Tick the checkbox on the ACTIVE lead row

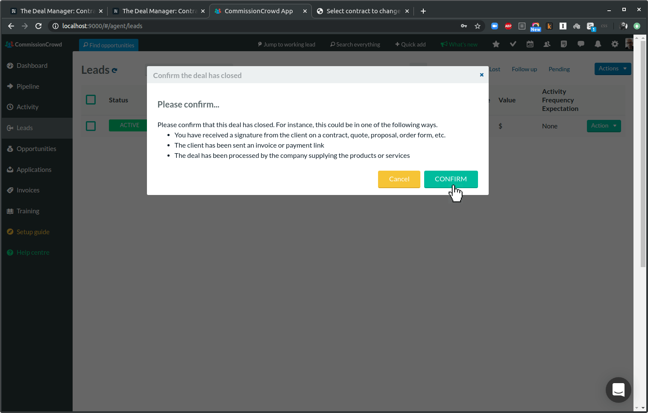(x=91, y=126)
